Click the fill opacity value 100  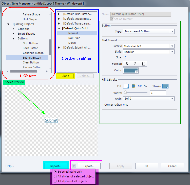point(140,86)
